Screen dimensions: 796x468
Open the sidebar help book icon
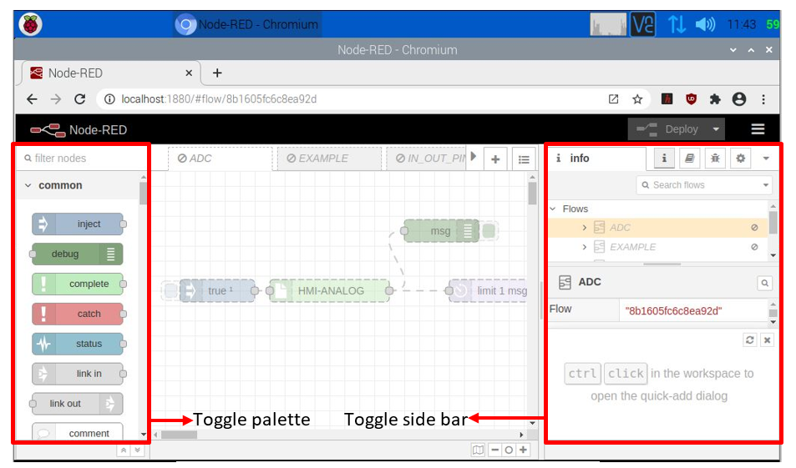tap(690, 159)
